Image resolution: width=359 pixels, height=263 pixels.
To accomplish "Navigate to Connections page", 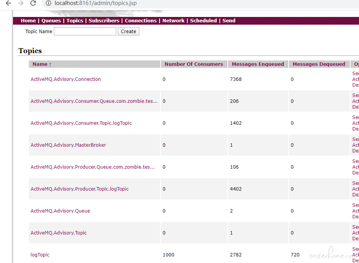I will point(140,21).
